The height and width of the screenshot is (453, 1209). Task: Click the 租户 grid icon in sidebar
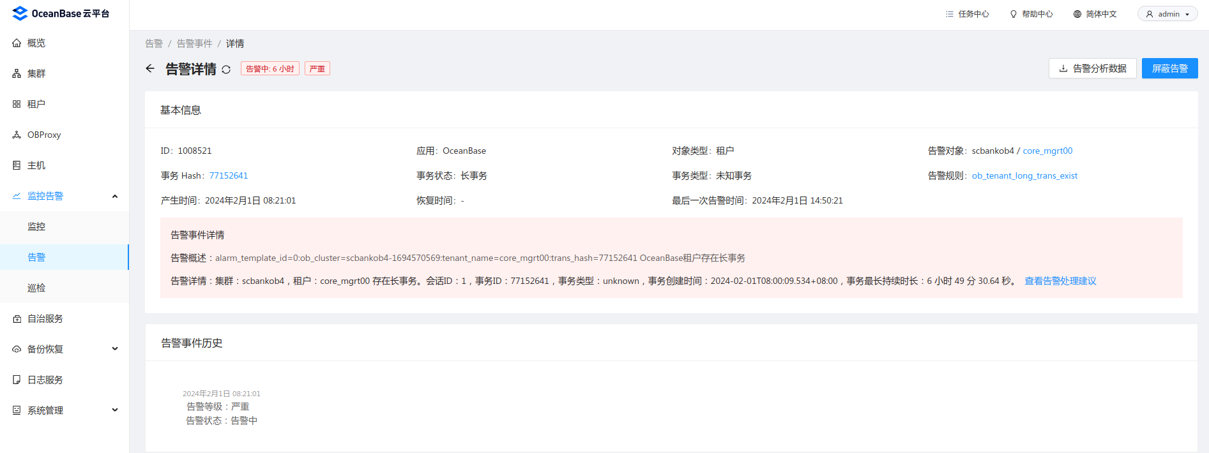17,104
